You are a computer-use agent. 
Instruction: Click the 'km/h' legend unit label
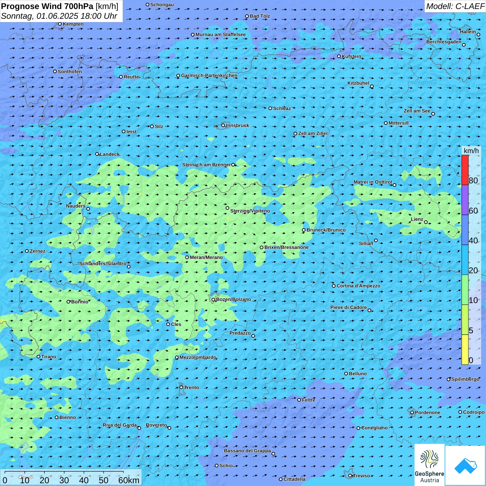click(471, 151)
